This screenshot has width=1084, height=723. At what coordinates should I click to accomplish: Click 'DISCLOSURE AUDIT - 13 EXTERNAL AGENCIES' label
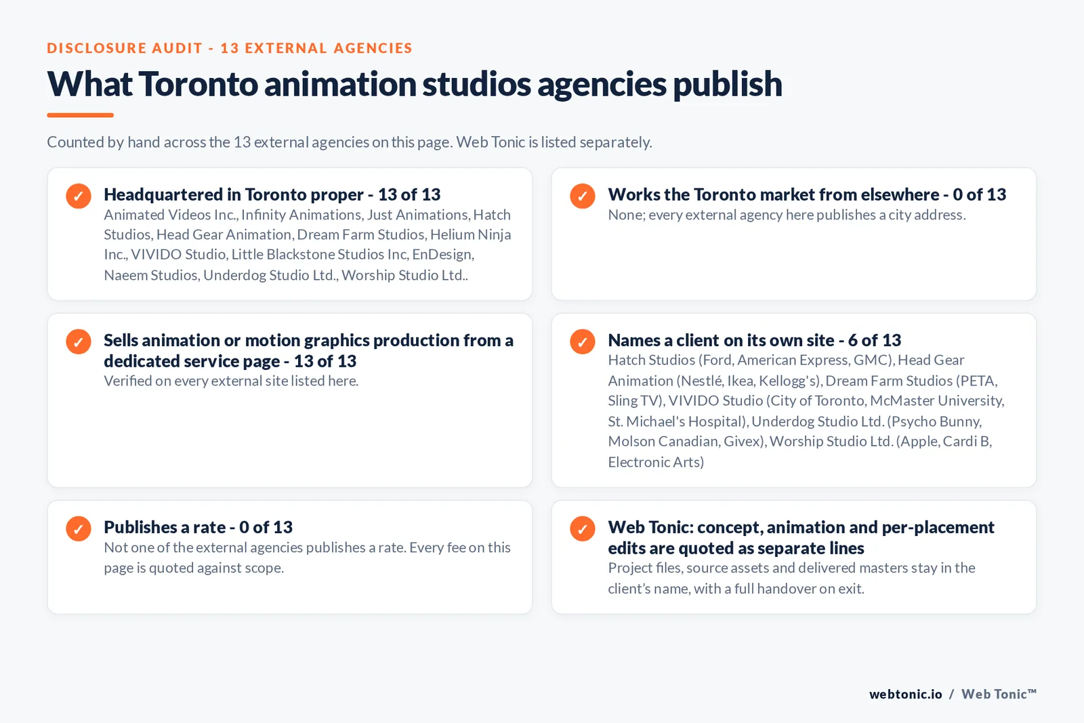(x=230, y=48)
